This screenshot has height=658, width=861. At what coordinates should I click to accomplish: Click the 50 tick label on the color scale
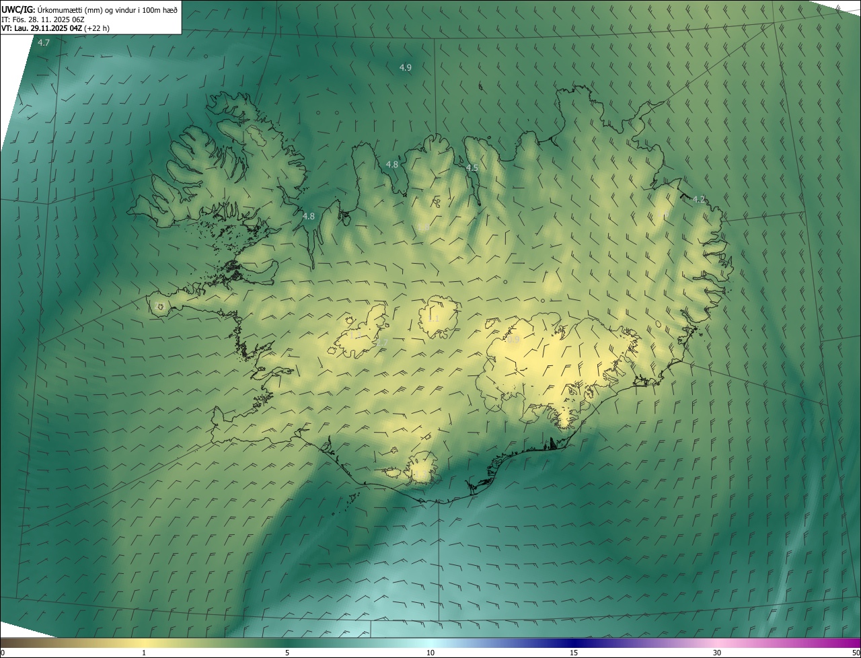856,653
